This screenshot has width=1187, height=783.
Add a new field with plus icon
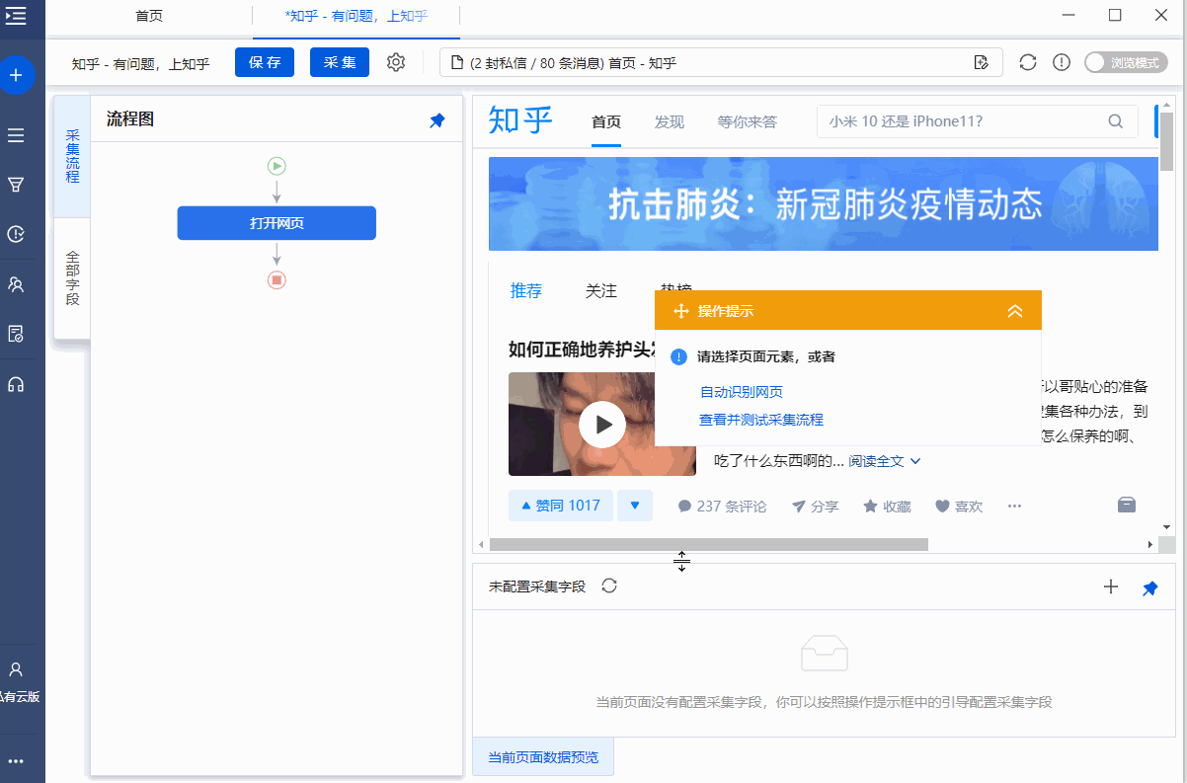click(x=1111, y=587)
